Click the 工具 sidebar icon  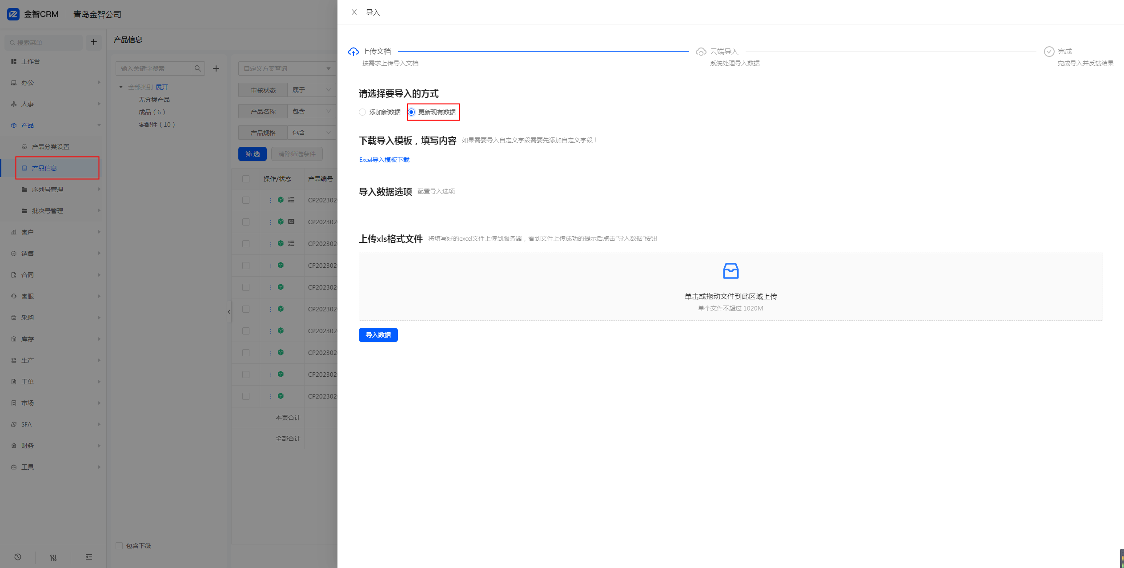(14, 467)
